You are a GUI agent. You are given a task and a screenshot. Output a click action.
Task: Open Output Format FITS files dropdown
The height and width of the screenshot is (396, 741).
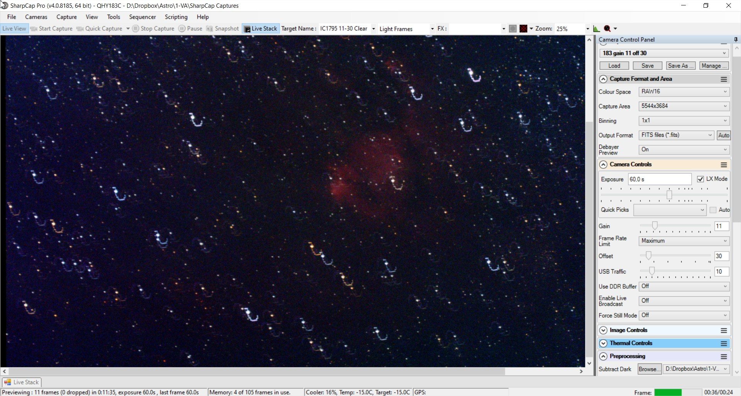(676, 135)
